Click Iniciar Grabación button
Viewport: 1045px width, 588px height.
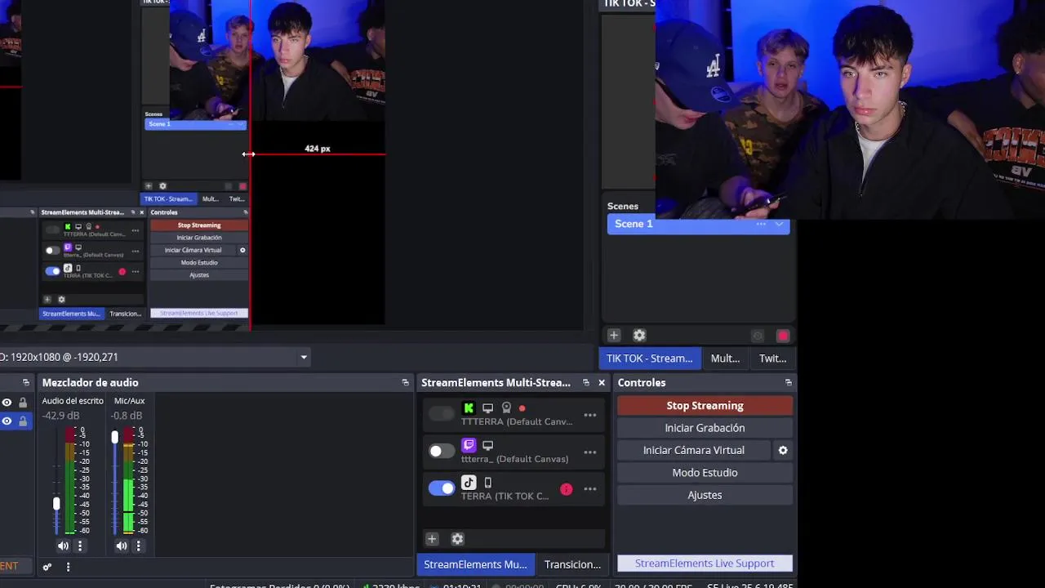pyautogui.click(x=705, y=428)
